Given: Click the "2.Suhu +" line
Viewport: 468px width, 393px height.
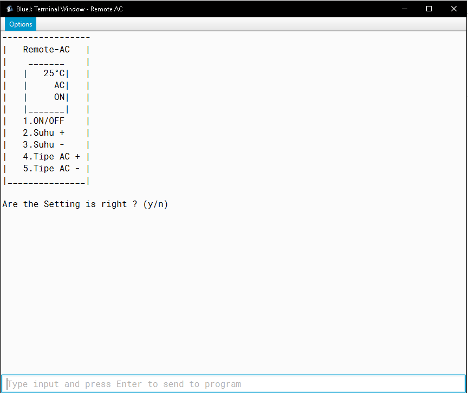Looking at the screenshot, I should tap(43, 133).
